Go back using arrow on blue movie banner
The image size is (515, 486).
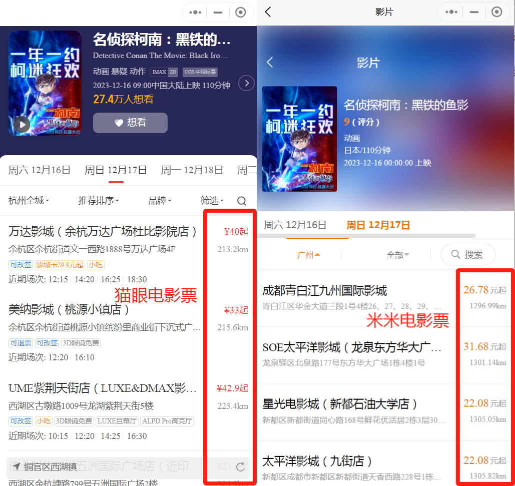(x=270, y=62)
